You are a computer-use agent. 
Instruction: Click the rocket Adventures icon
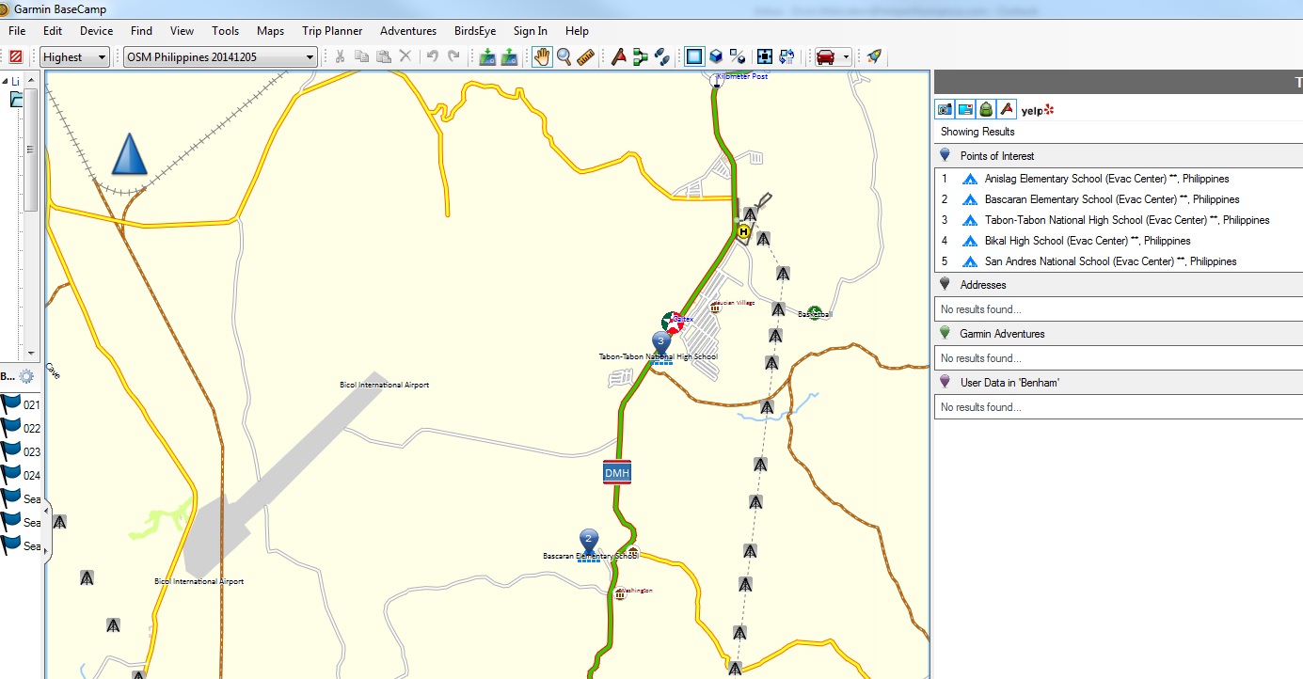click(x=874, y=57)
